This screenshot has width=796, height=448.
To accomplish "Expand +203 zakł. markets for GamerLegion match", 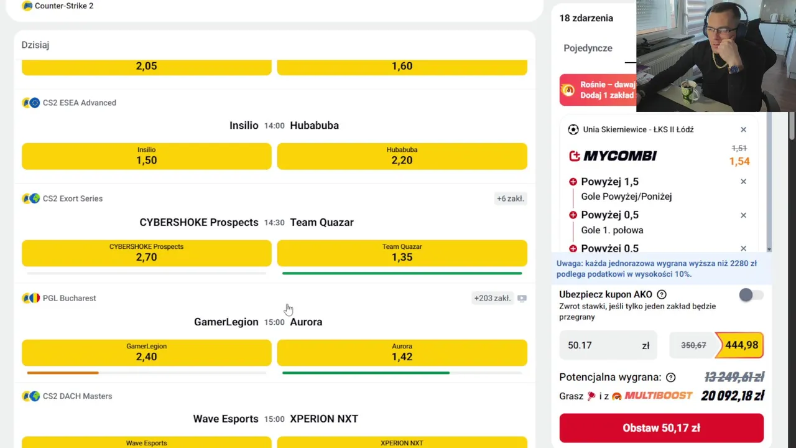I will (x=492, y=298).
